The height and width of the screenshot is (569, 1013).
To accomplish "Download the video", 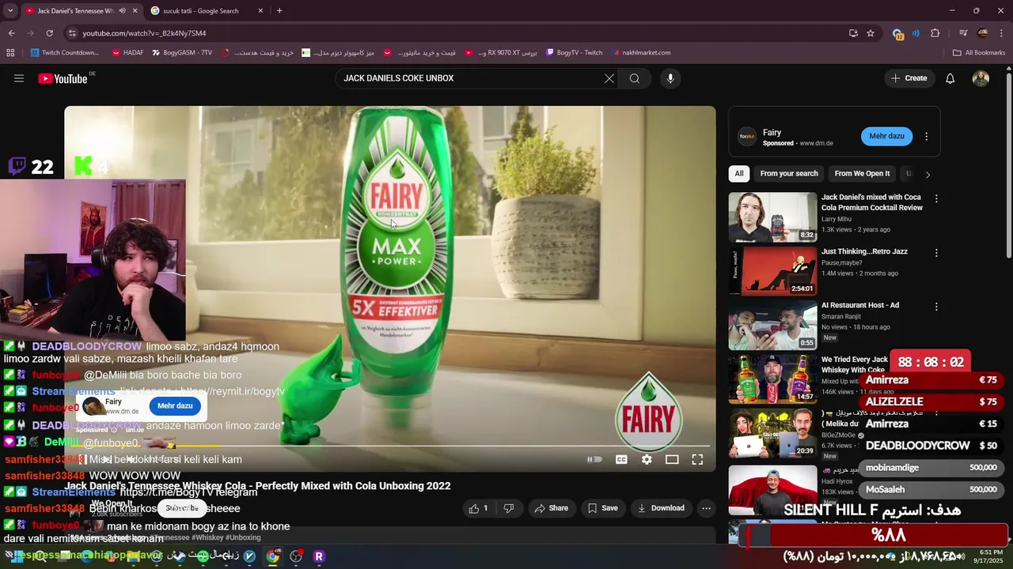I will coord(661,508).
